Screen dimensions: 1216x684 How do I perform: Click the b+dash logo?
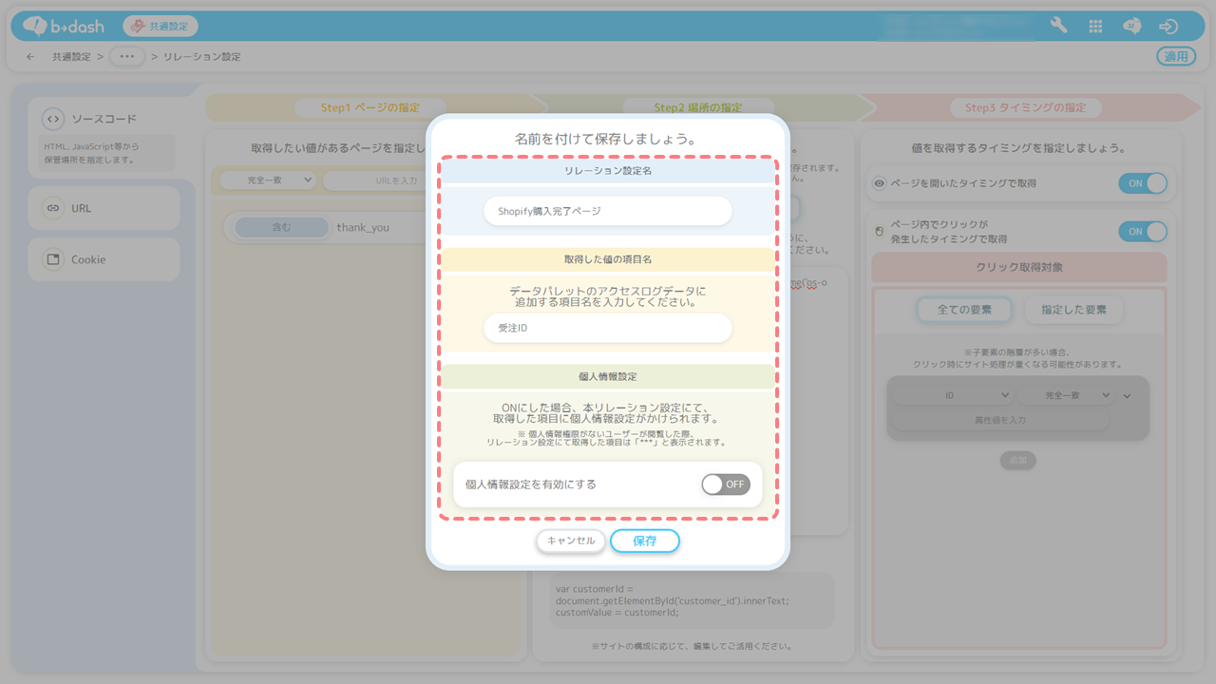click(x=64, y=26)
